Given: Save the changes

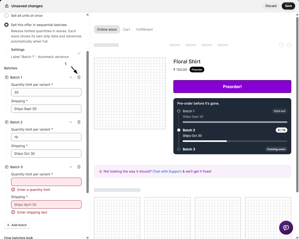Looking at the screenshot, I should pyautogui.click(x=288, y=6).
